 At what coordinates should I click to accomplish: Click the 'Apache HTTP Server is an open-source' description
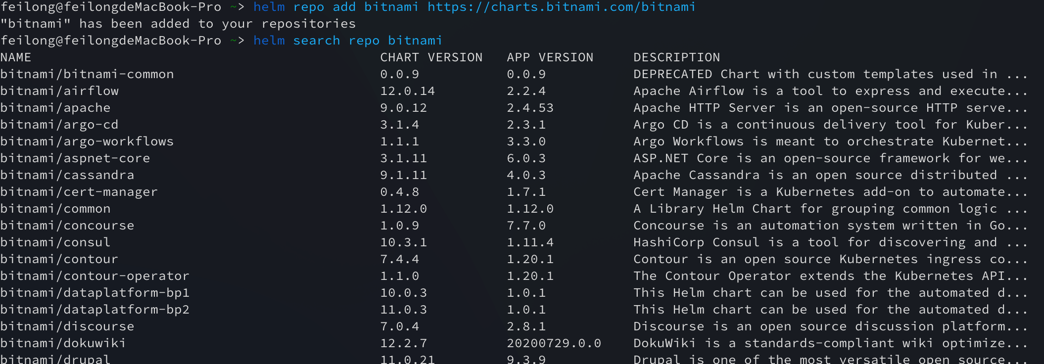click(831, 108)
